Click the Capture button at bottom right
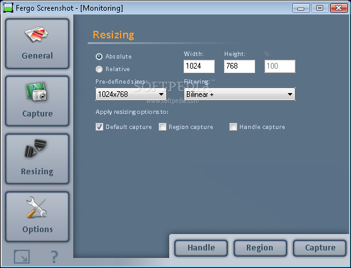The height and width of the screenshot is (268, 351). coord(320,248)
